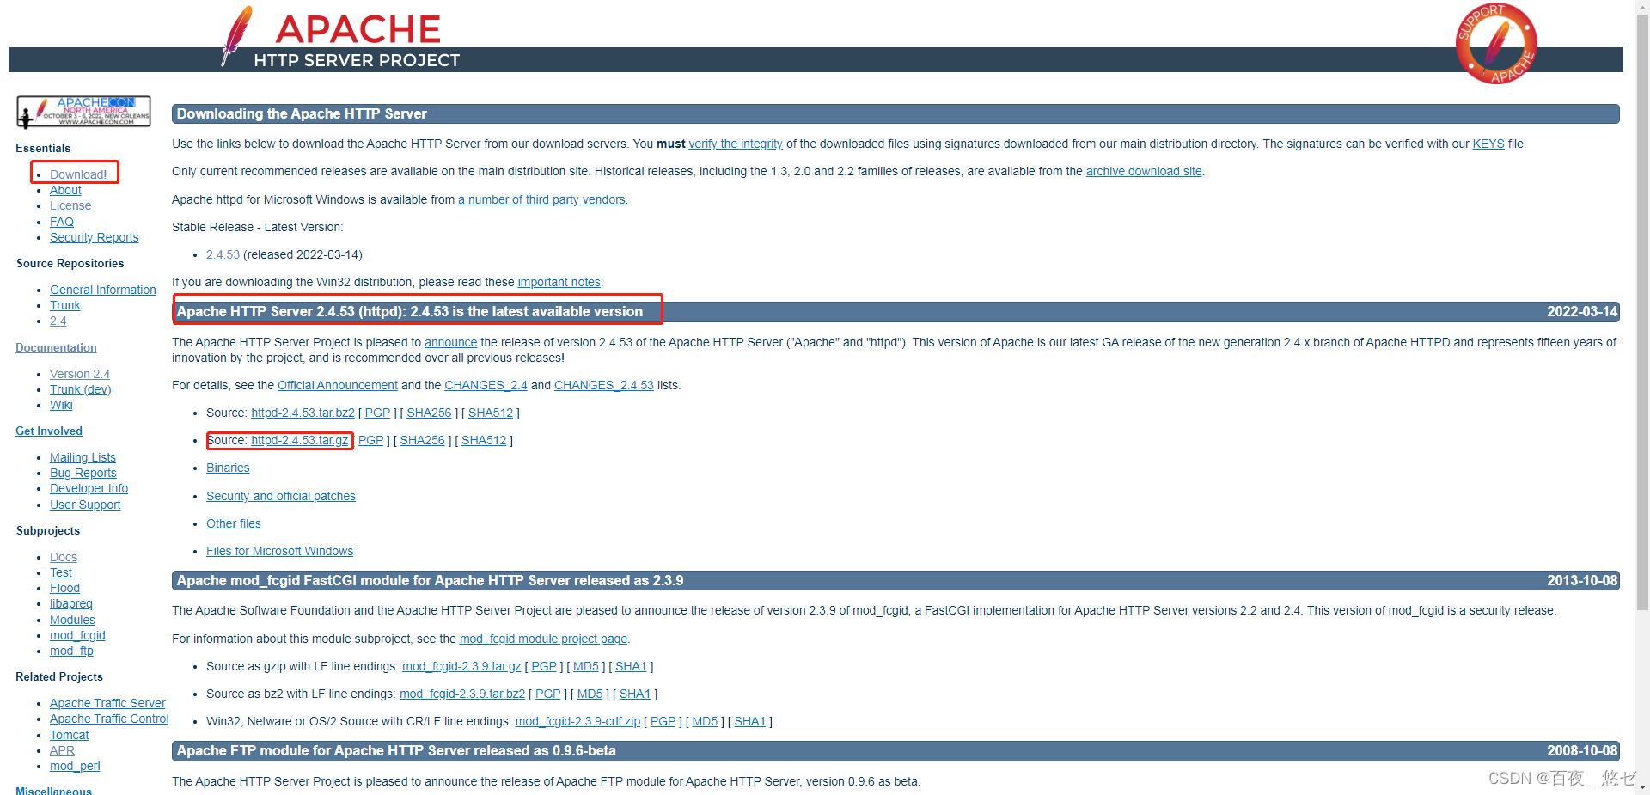
Task: Open the 2.4 source repository link
Action: click(x=58, y=321)
